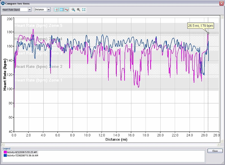Toggle the crosshair cursor tool
Image resolution: width=225 pixels, height=165 pixels.
pyautogui.click(x=56, y=10)
